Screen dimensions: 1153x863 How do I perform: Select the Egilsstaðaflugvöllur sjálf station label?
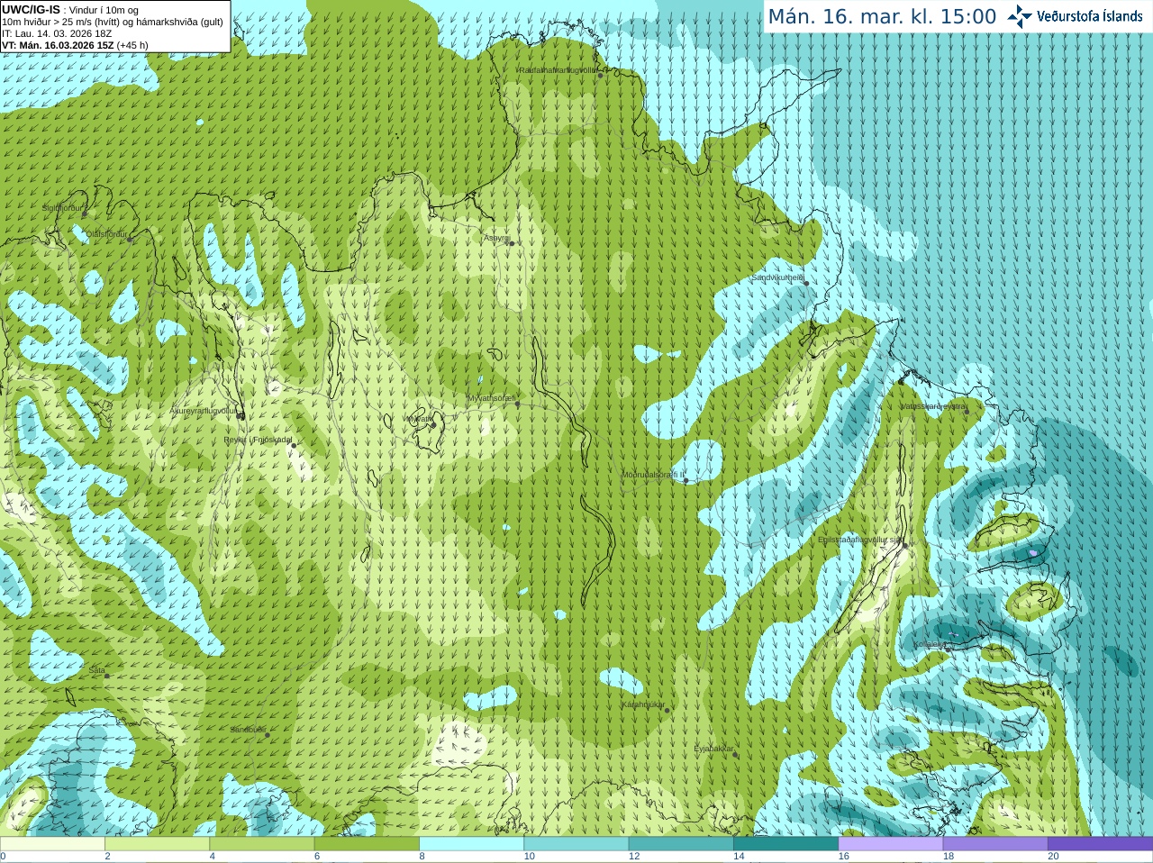[x=859, y=540]
